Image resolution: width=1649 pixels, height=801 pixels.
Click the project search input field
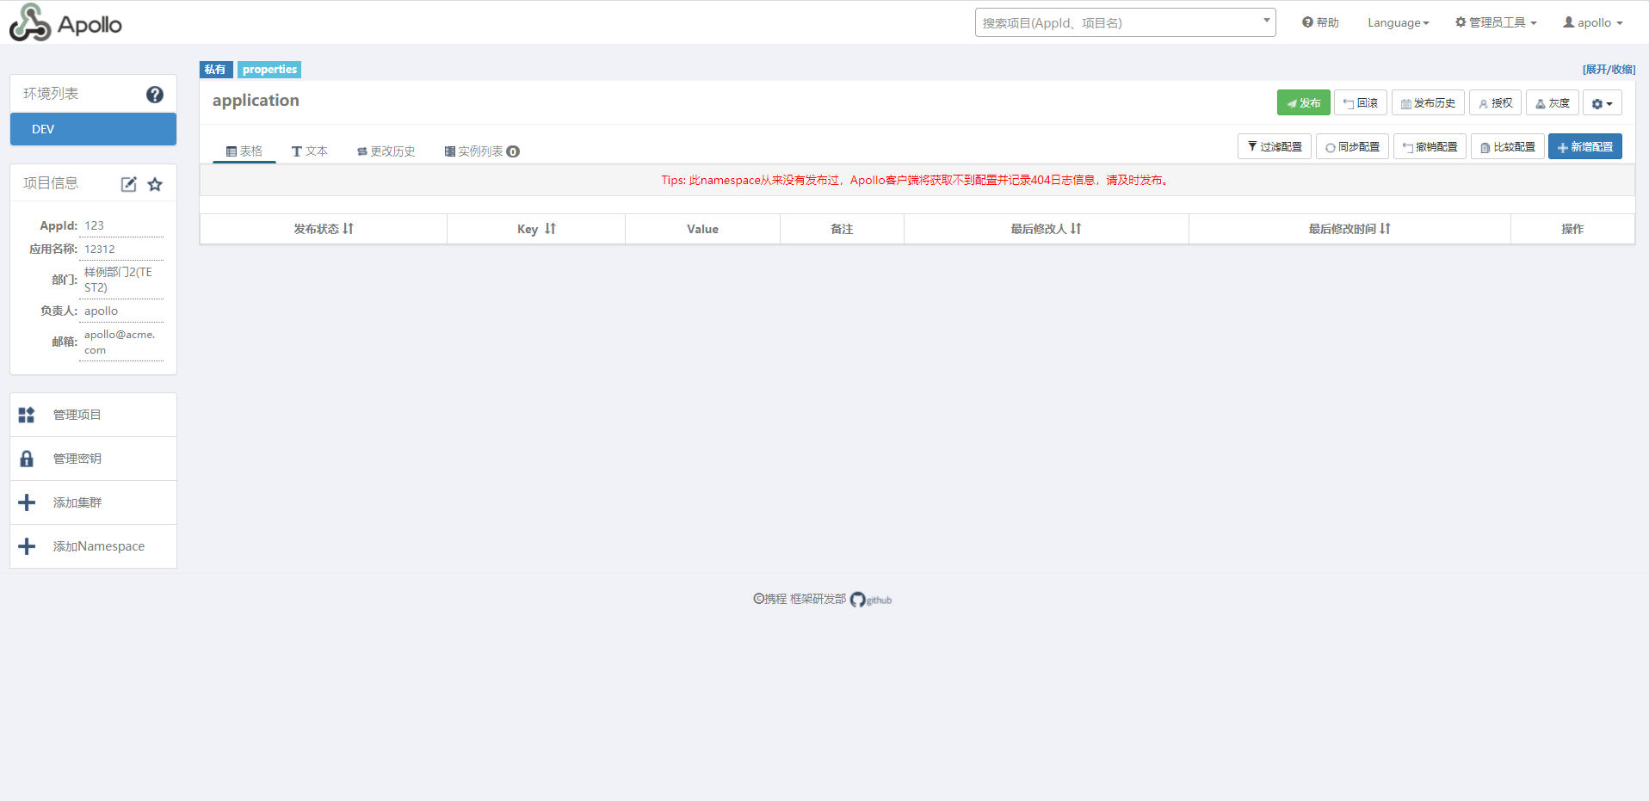(1110, 22)
